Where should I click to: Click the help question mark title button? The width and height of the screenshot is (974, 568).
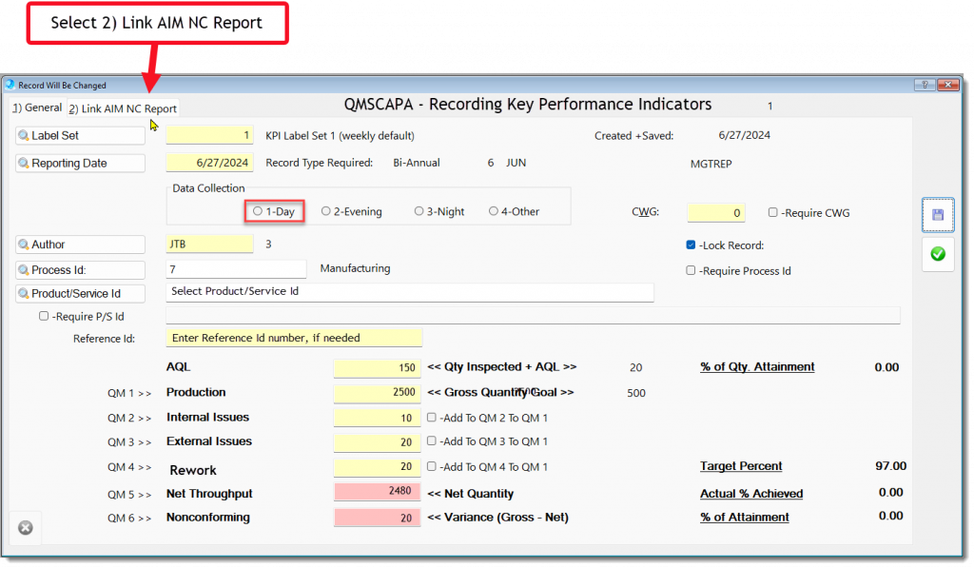pos(925,85)
